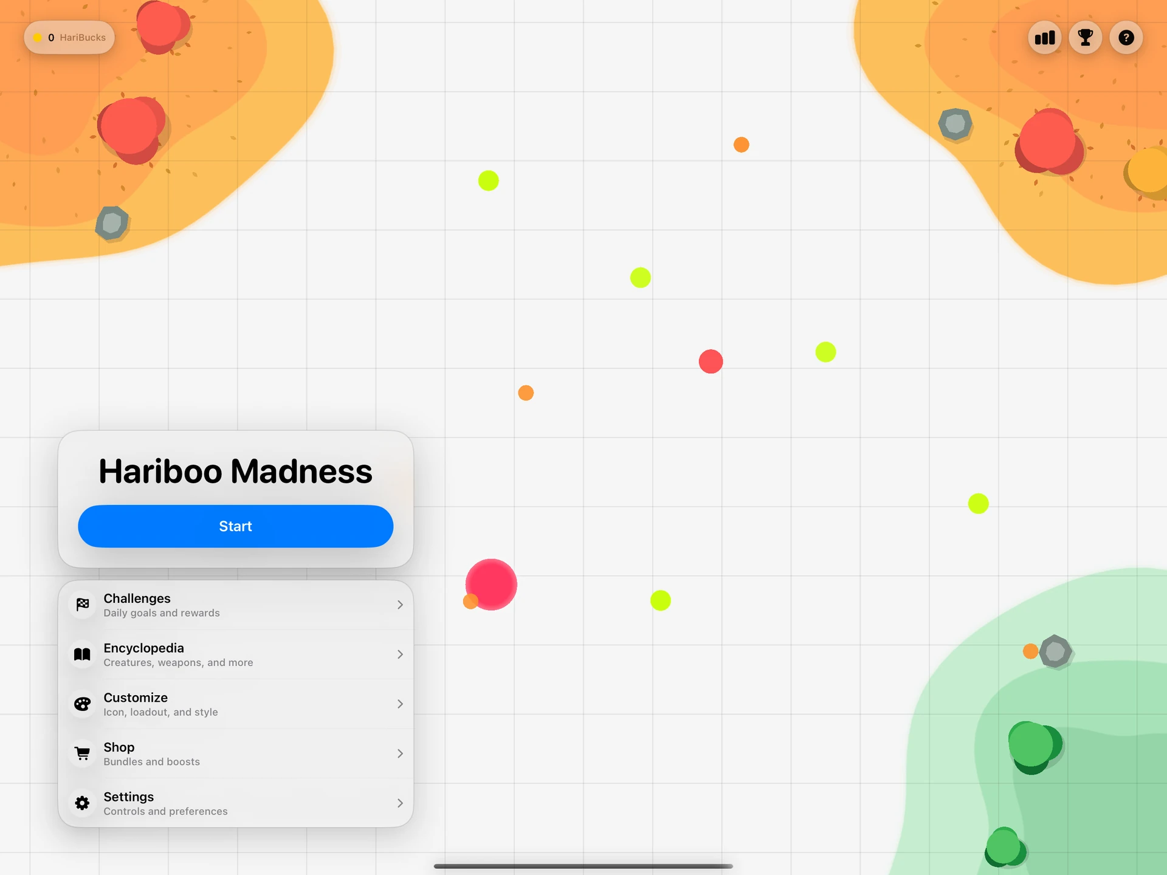
Task: Click the 'Daily goals and rewards' subtitle
Action: click(x=162, y=613)
